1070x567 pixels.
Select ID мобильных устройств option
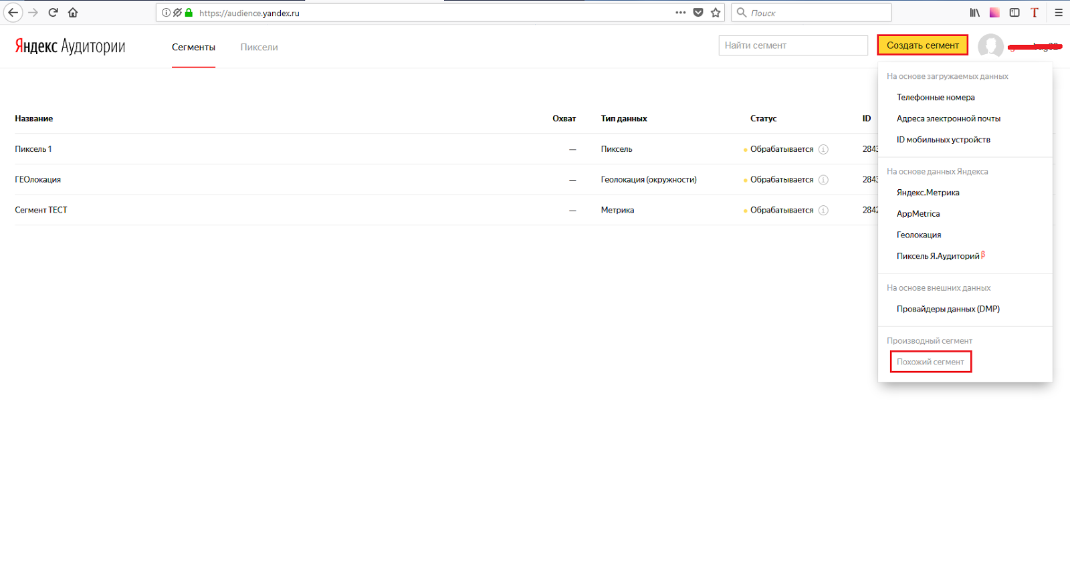click(x=944, y=140)
